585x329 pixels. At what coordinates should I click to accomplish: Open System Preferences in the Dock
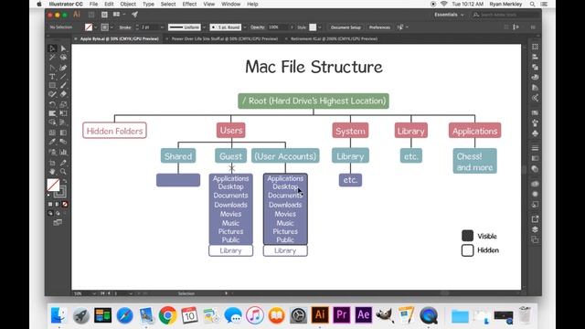299,315
